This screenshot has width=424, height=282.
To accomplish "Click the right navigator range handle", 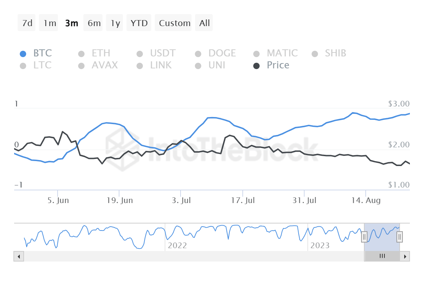I will click(399, 237).
